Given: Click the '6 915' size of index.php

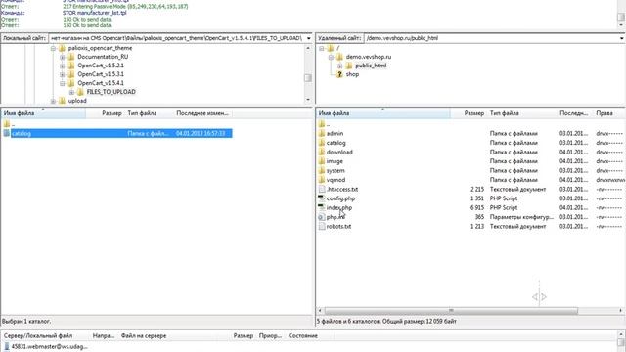Looking at the screenshot, I should pos(477,207).
